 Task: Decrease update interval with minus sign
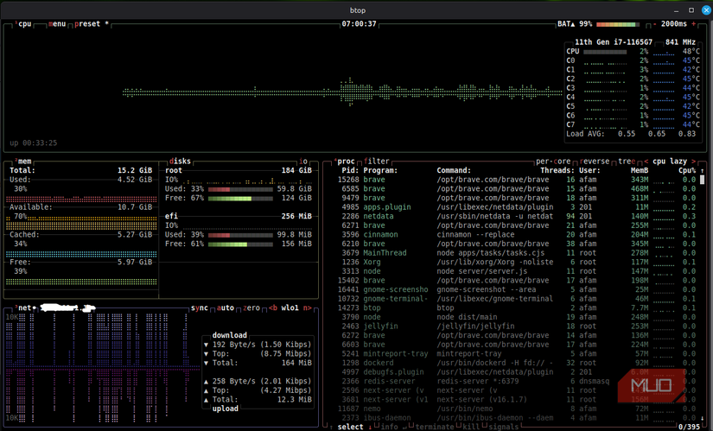[x=655, y=24]
